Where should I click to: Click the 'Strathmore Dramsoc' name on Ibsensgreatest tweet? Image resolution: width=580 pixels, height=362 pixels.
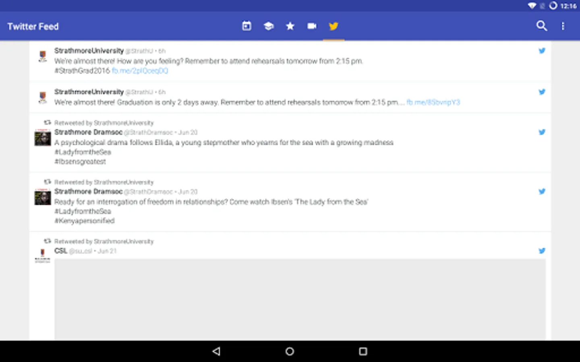(x=88, y=132)
